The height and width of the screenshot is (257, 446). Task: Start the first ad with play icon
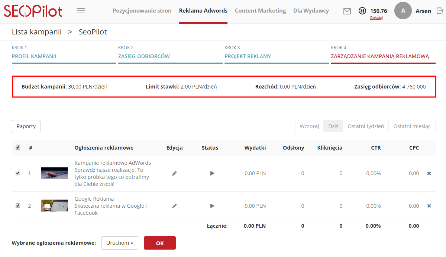212,173
